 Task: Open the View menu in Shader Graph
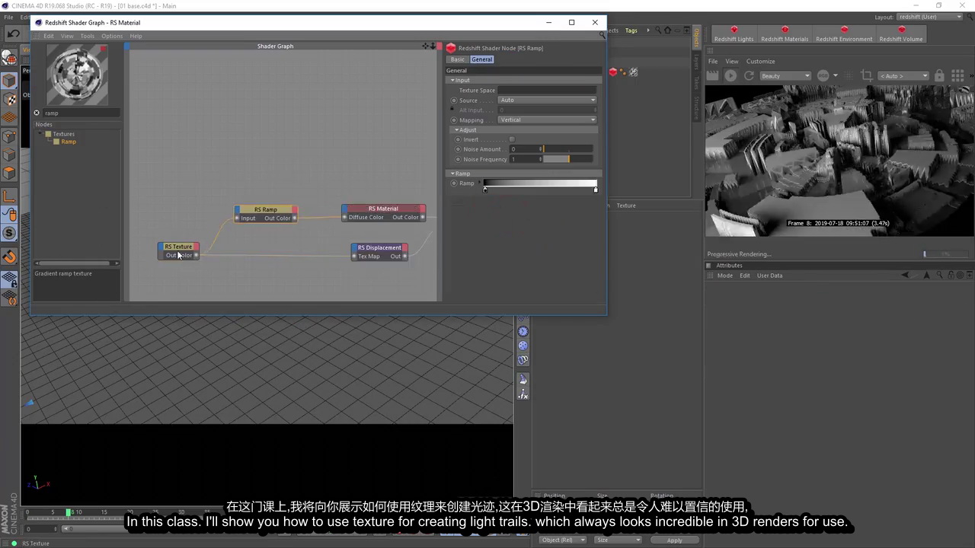pos(67,36)
